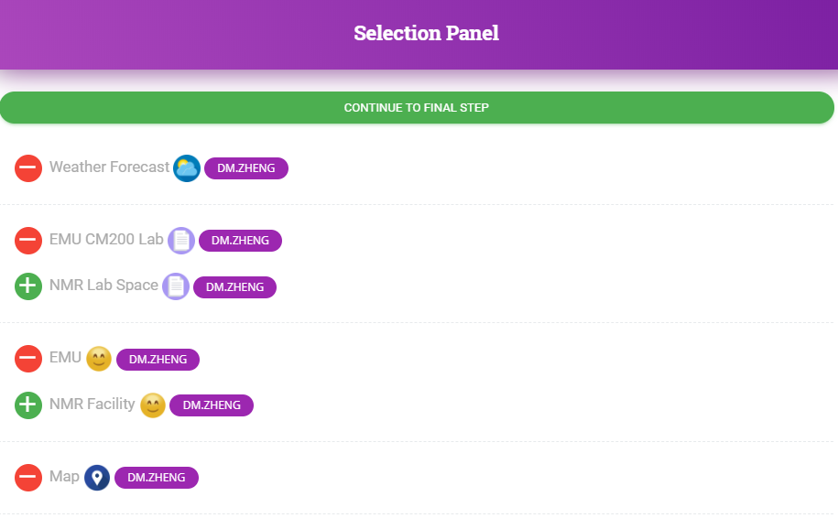Remove Map item with red minus icon
This screenshot has width=838, height=518.
28,477
